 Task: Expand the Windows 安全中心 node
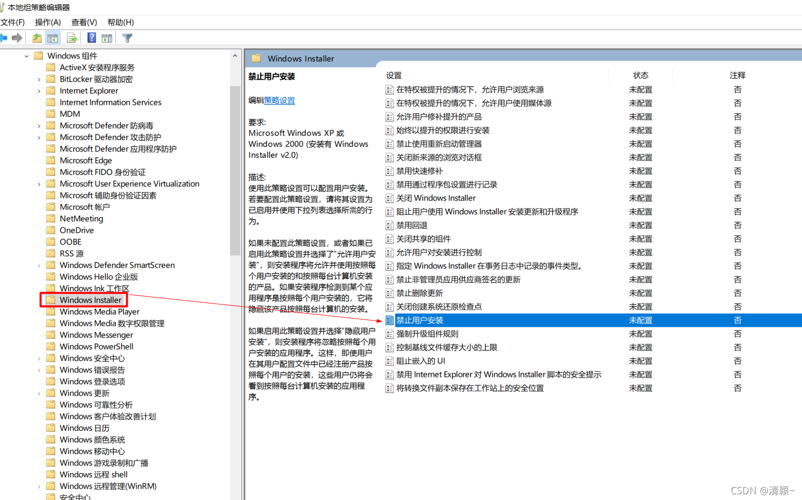coord(39,358)
